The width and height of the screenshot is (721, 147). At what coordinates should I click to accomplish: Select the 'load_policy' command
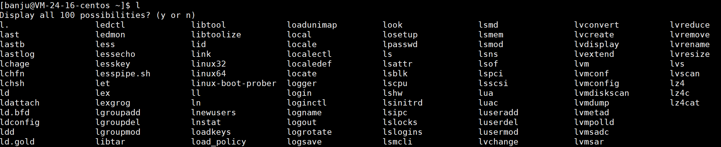pos(219,142)
